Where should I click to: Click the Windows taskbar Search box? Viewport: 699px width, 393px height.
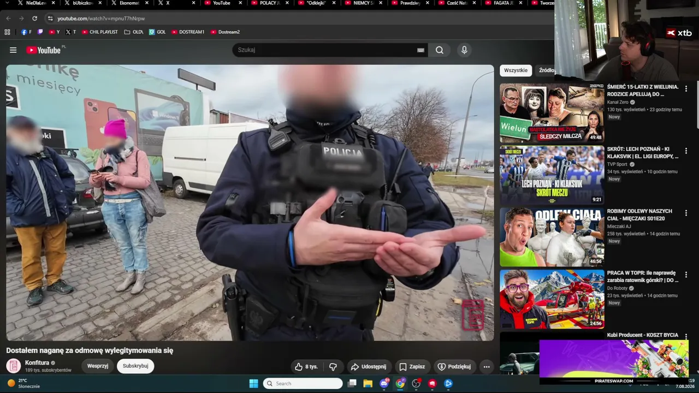303,383
